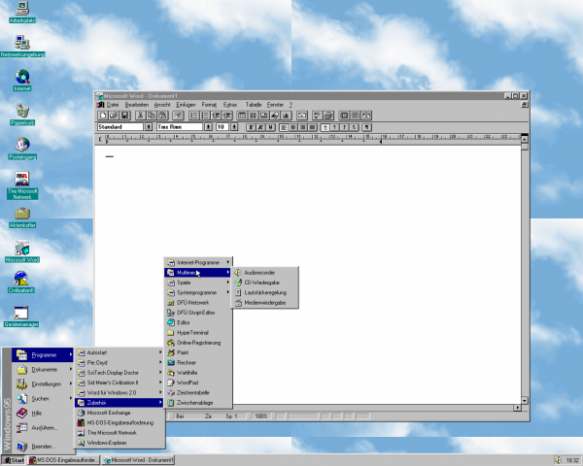Select the Aktenkoffer desktop icon

click(22, 217)
